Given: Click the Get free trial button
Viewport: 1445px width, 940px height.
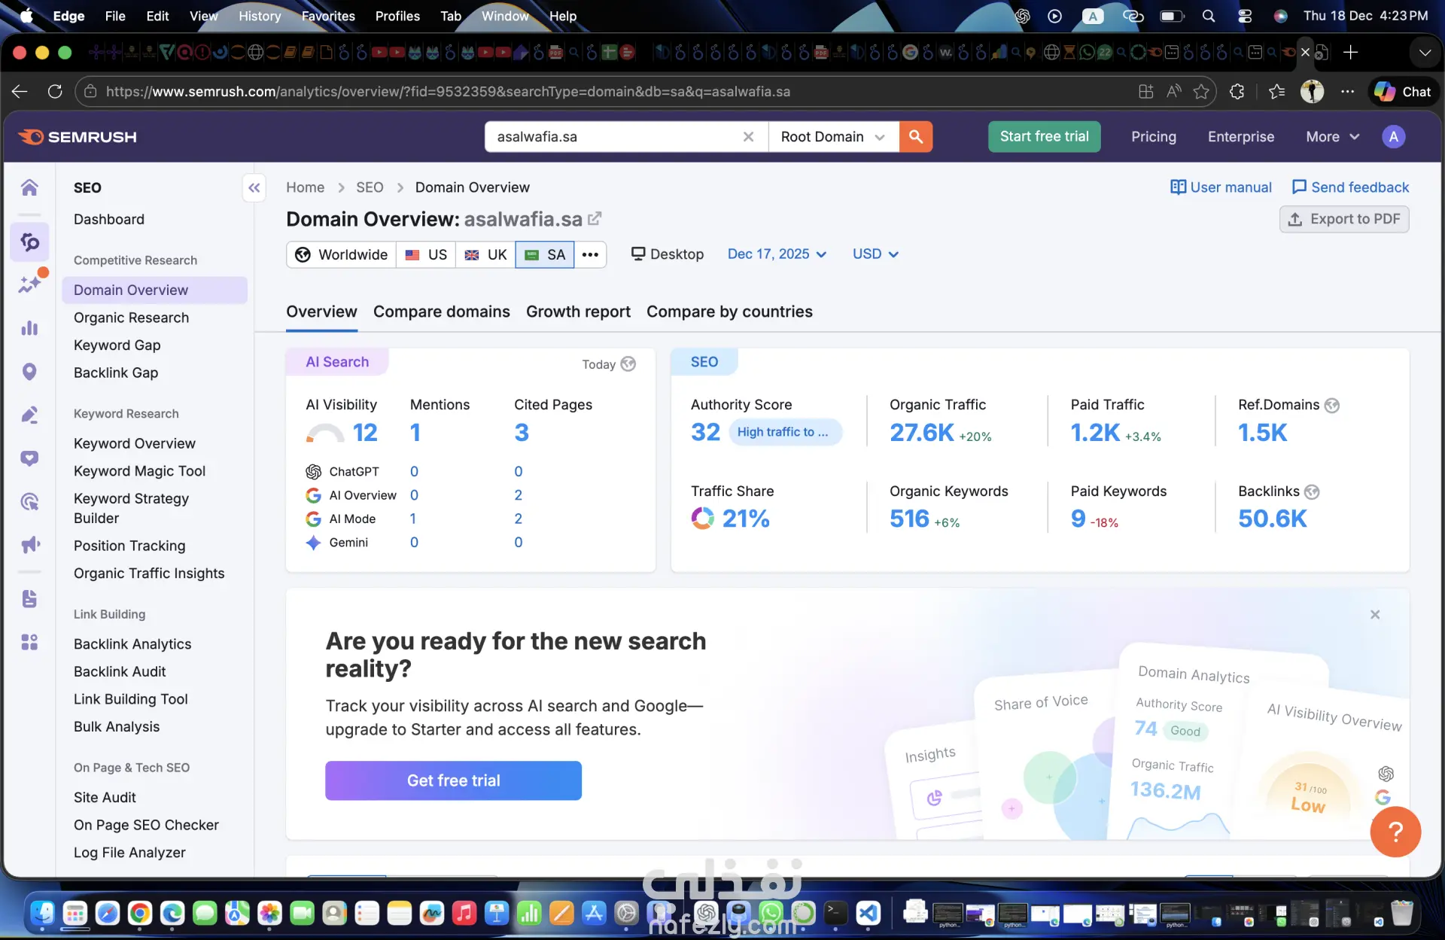Looking at the screenshot, I should pyautogui.click(x=453, y=780).
